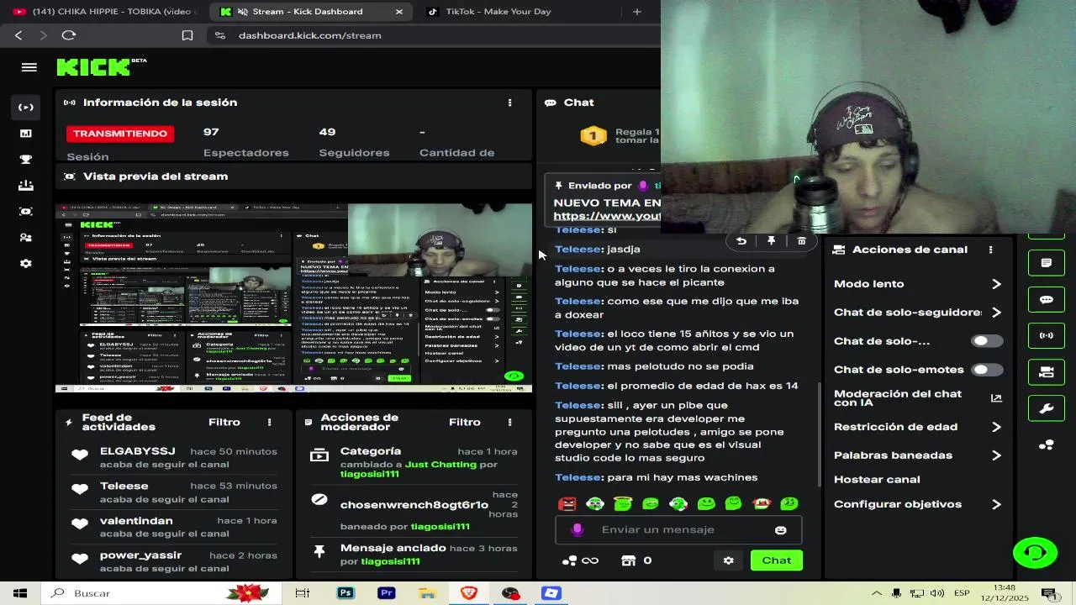Screen dimensions: 1076x605
Task: Open Task View on the taskbar
Action: coord(303,593)
